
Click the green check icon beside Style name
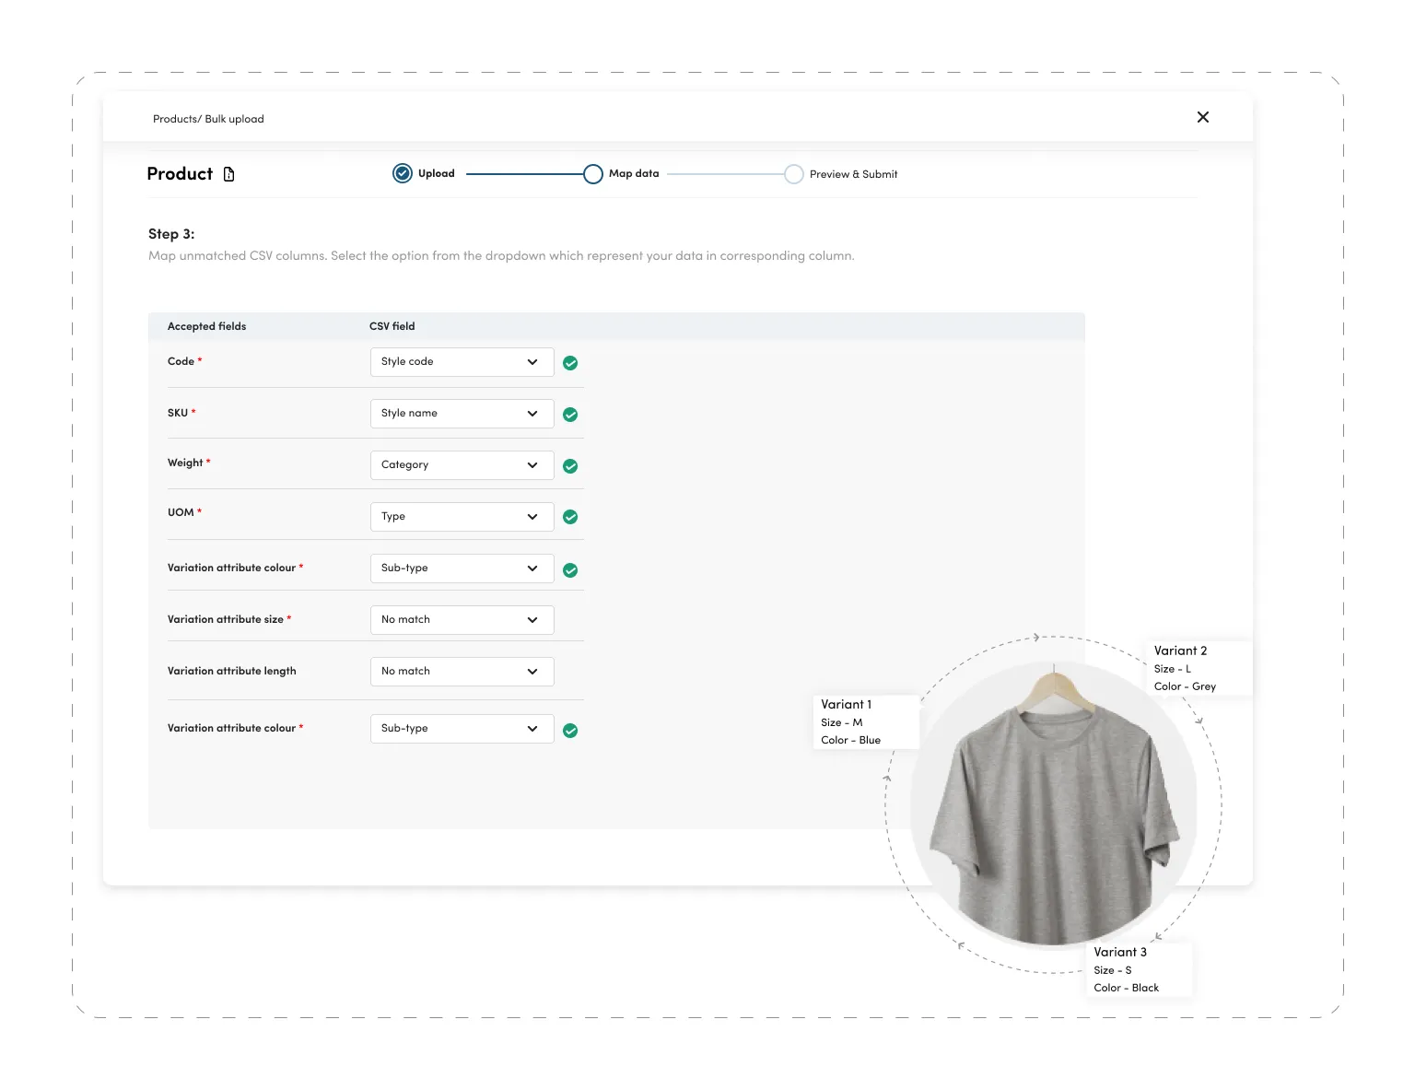(x=570, y=415)
